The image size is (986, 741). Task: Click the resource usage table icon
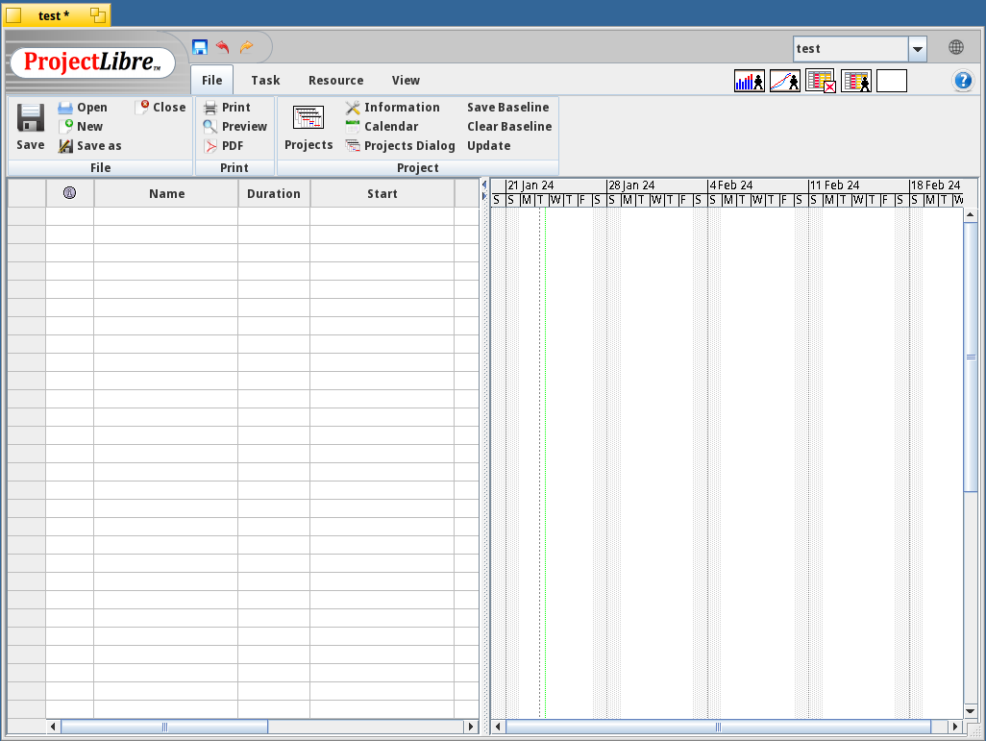point(856,81)
